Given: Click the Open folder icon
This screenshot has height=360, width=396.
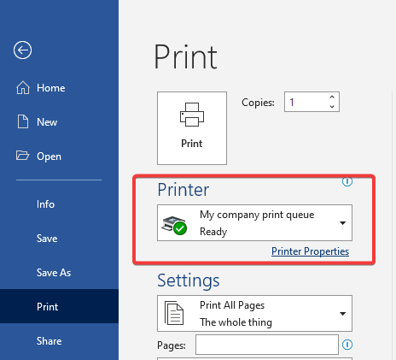Looking at the screenshot, I should pos(22,156).
